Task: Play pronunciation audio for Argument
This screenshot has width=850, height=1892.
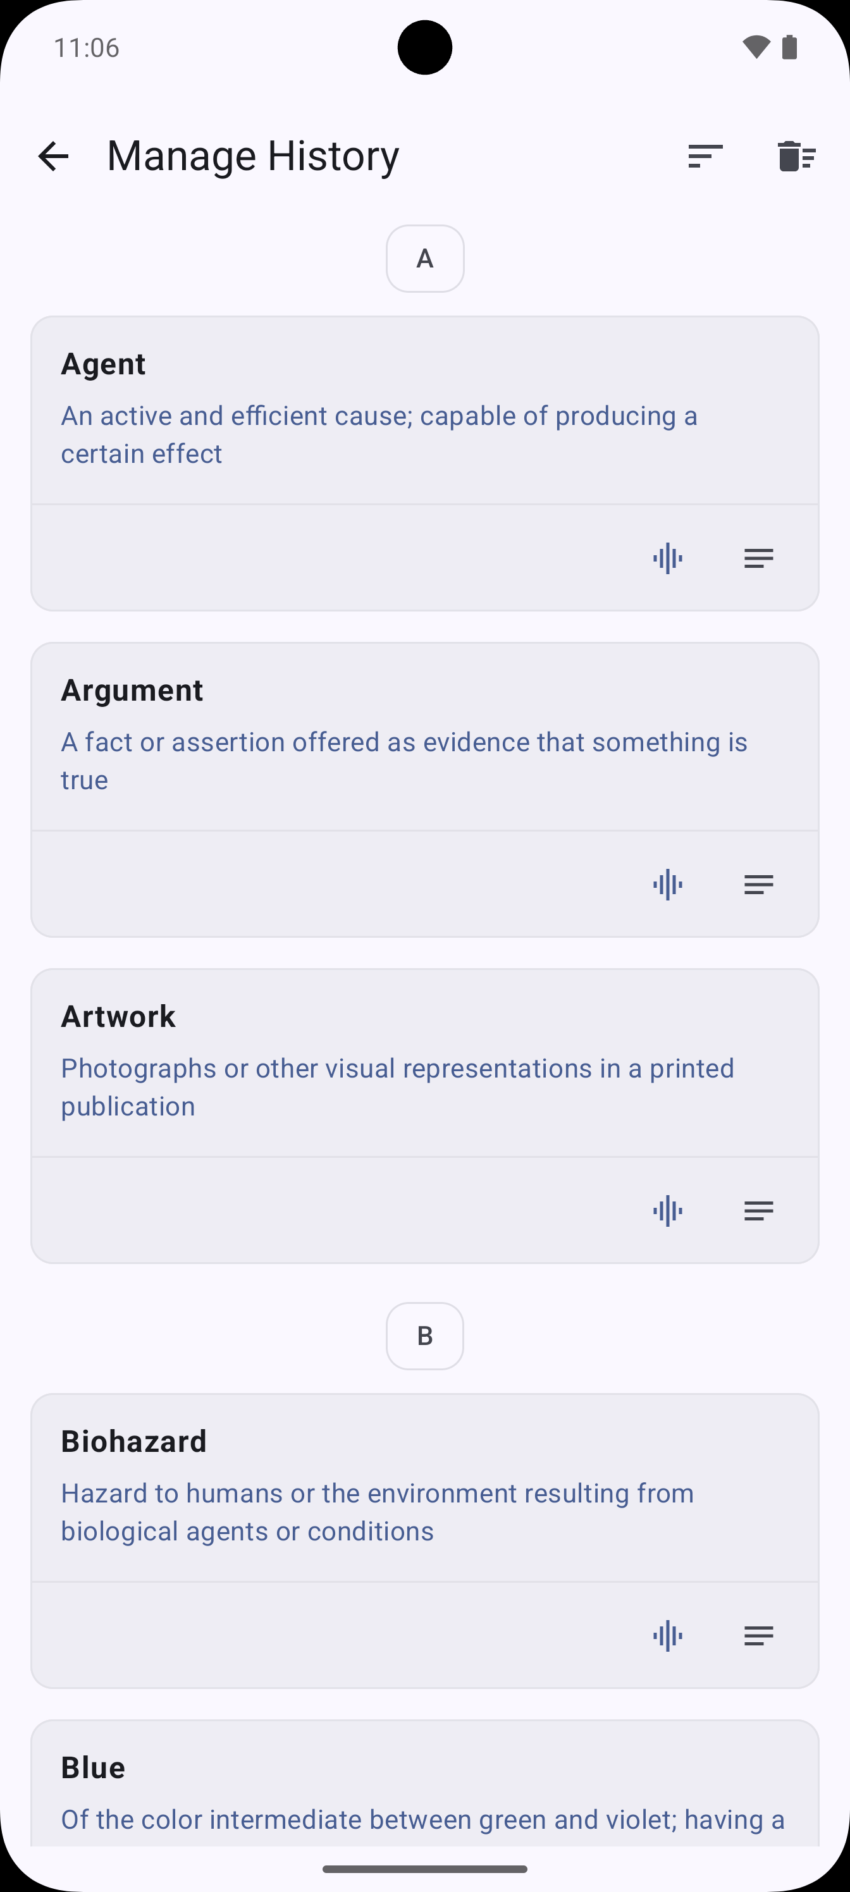Action: (x=667, y=884)
